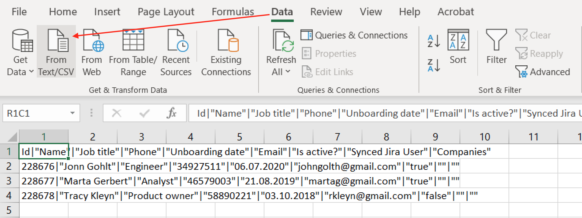This screenshot has height=218, width=582.
Task: Switch to the Formulas tab
Action: click(x=233, y=12)
